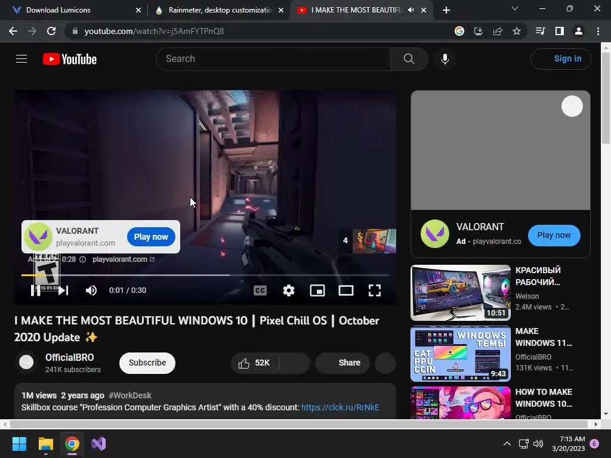Screen dimensions: 611x458
Task: Go to the YouTube home logo
Action: [x=70, y=59]
